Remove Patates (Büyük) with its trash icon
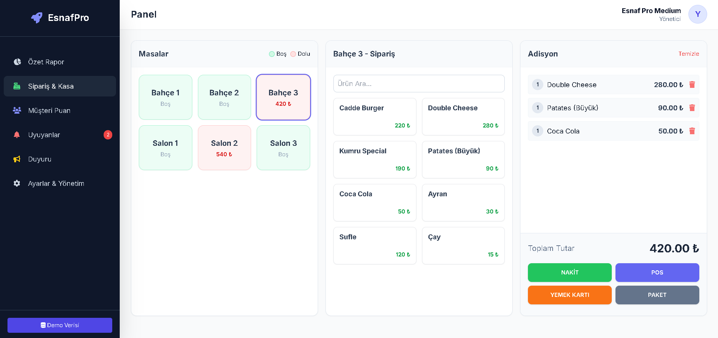 point(692,108)
